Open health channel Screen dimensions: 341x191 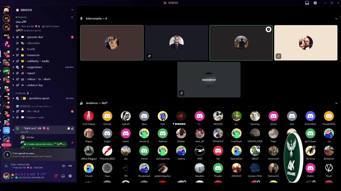(44, 49)
